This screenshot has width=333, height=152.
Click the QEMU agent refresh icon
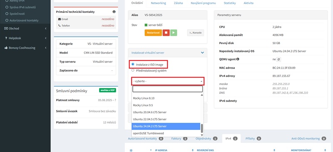click(x=278, y=60)
